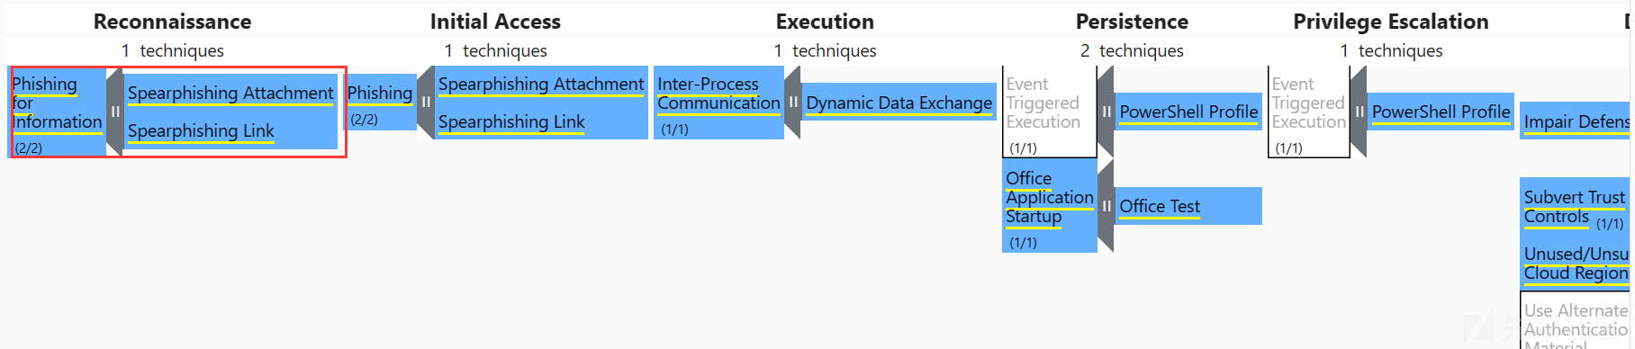
Task: Click PowerShell Profile under Persistence
Action: click(x=1188, y=112)
